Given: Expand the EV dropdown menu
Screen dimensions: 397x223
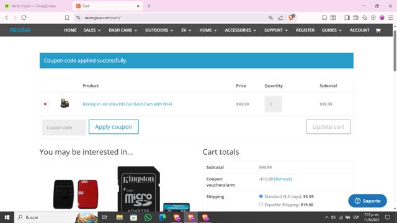Looking at the screenshot, I should 186,30.
